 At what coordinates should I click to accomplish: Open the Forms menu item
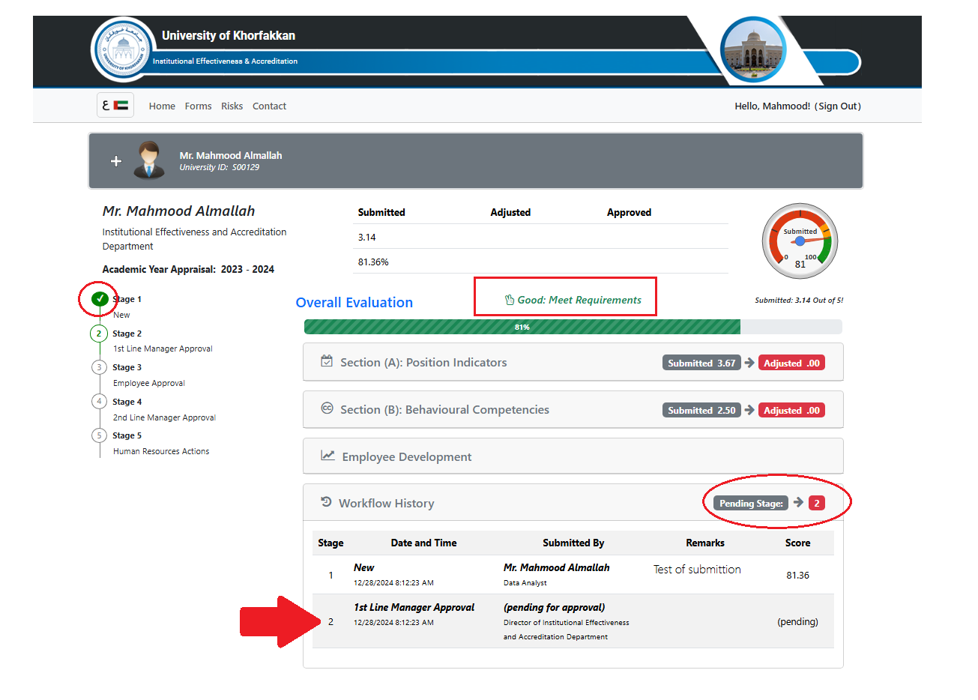tap(198, 106)
